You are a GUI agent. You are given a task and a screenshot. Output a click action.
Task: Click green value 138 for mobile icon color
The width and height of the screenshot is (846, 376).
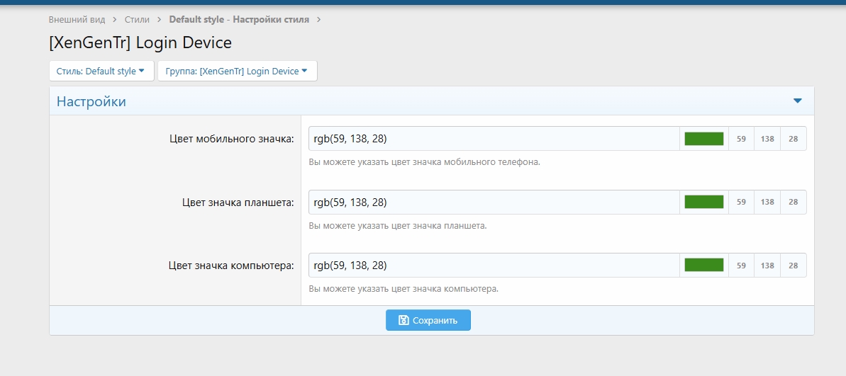pyautogui.click(x=767, y=139)
